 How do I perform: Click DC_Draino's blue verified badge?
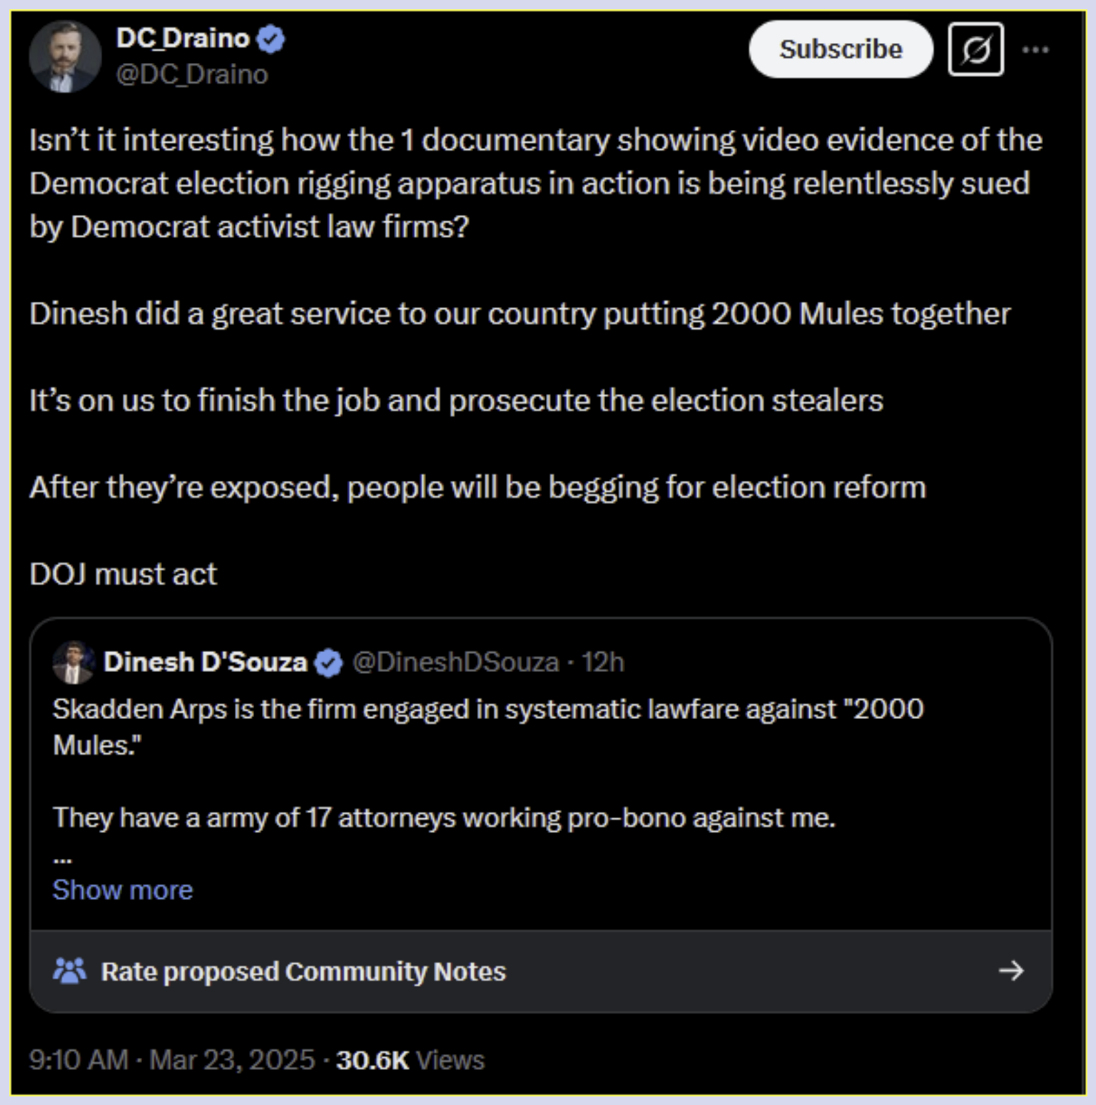tap(271, 39)
